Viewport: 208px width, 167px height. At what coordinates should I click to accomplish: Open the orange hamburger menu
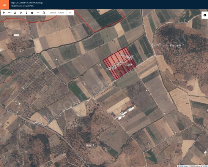click(5, 5)
